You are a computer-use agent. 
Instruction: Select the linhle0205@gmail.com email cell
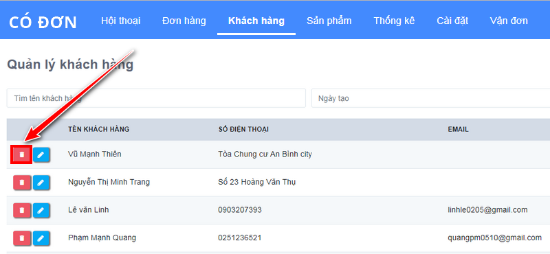pos(487,210)
